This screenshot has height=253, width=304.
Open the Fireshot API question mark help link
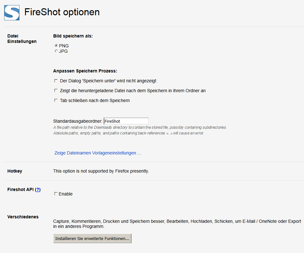tap(38, 190)
